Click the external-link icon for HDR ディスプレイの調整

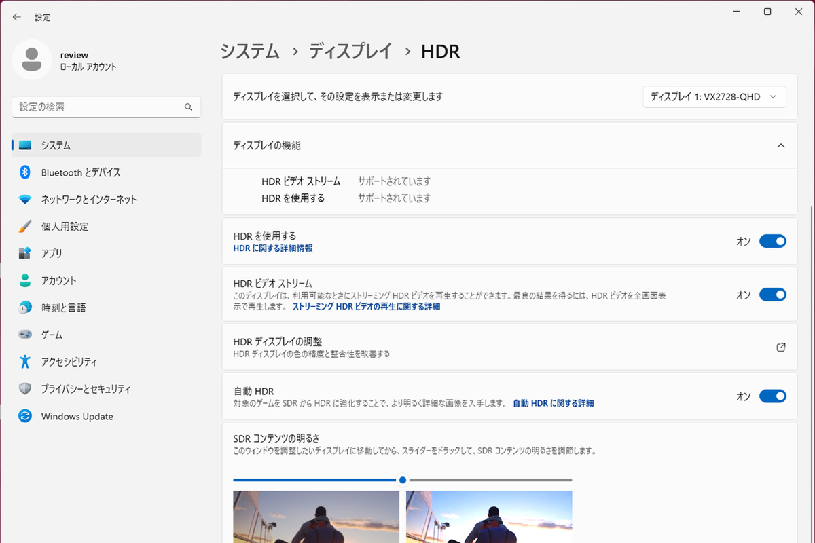tap(781, 348)
